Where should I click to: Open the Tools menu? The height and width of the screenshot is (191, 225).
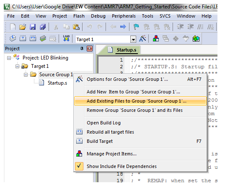coord(147,16)
